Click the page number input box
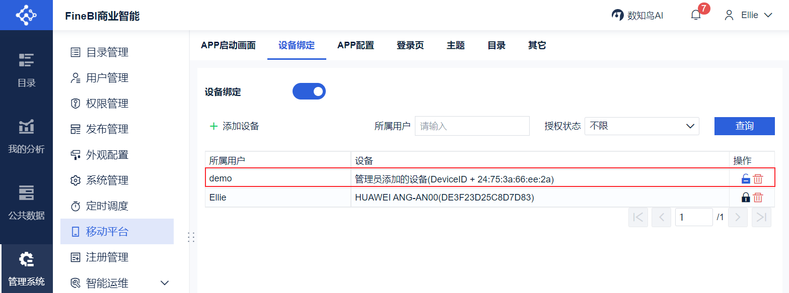 (x=694, y=217)
